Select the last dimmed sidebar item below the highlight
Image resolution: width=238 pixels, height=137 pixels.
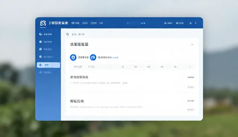coord(45,73)
